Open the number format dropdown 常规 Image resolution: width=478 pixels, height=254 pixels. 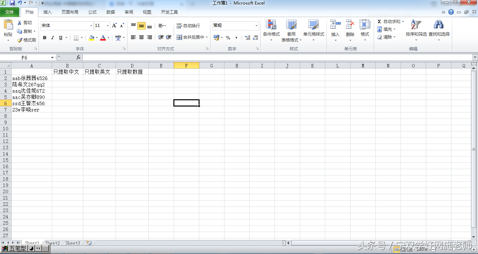coord(256,26)
